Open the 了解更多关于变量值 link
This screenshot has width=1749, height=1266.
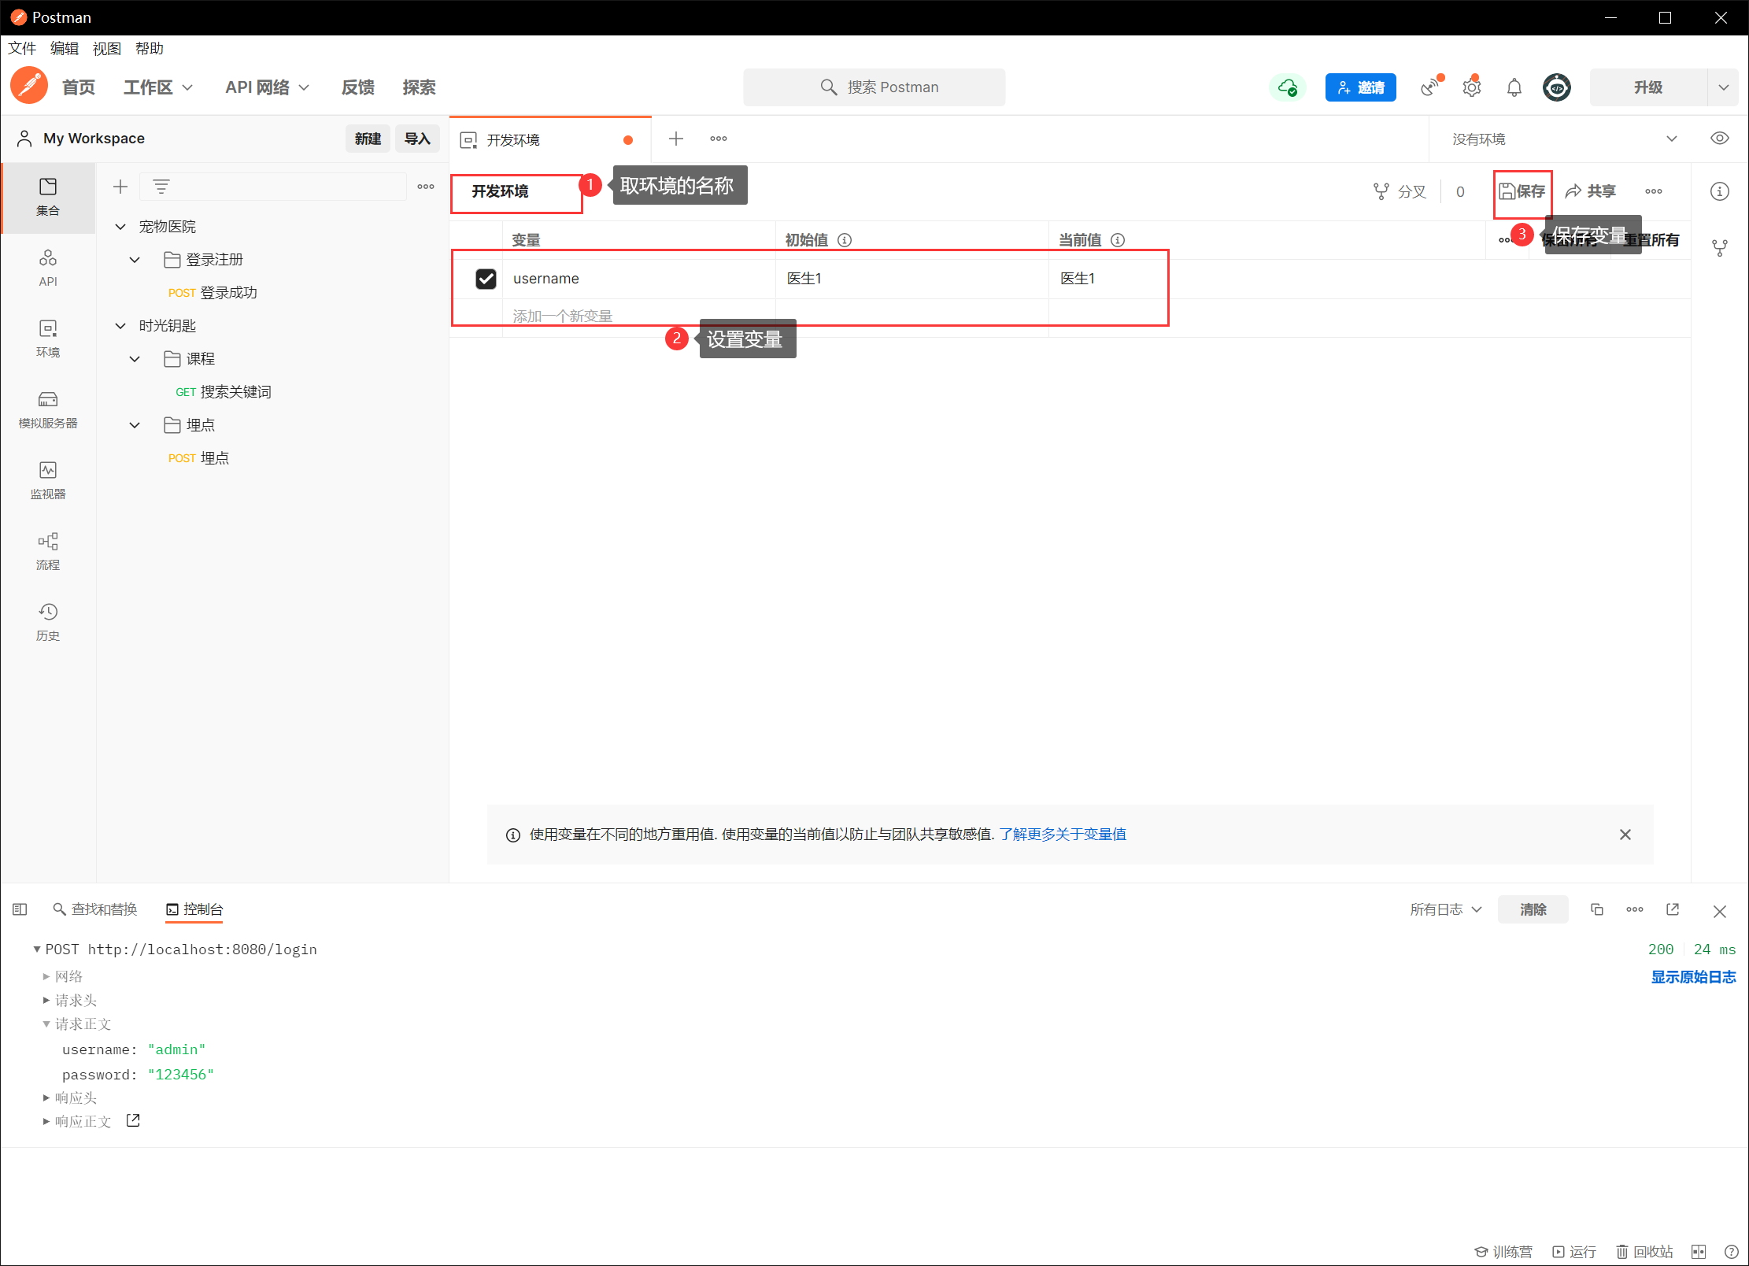tap(1062, 835)
